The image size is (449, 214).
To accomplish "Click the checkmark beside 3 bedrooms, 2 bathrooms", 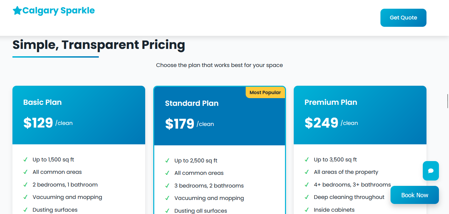I will click(167, 186).
